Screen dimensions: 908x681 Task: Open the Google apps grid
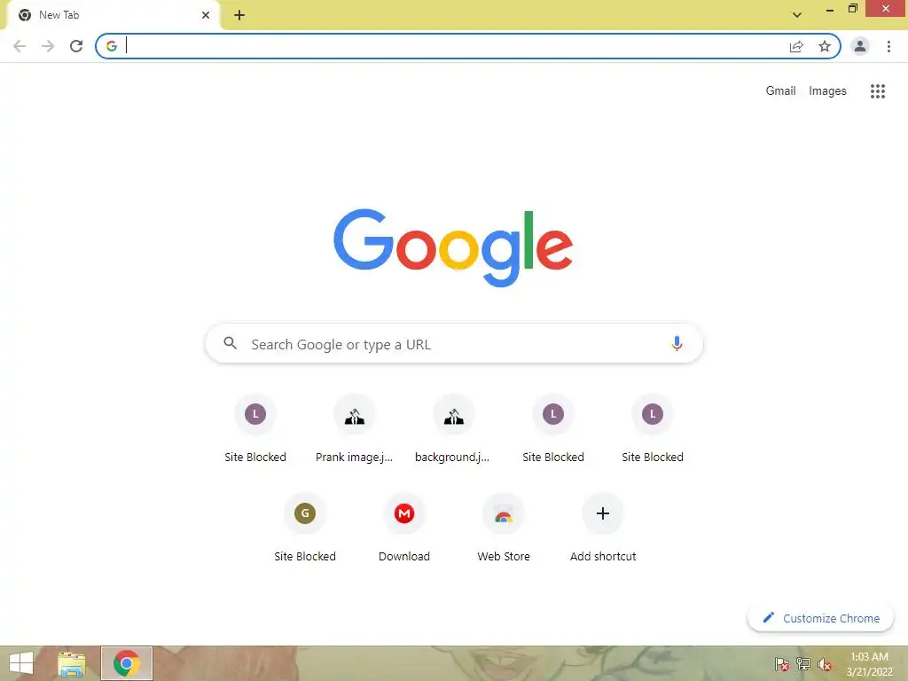pyautogui.click(x=878, y=91)
